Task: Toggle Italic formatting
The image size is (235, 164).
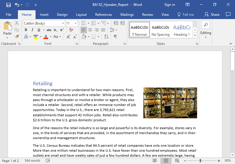Action: coord(32,30)
